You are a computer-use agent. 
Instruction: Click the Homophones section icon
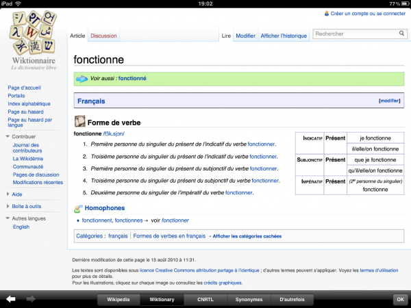tap(79, 207)
